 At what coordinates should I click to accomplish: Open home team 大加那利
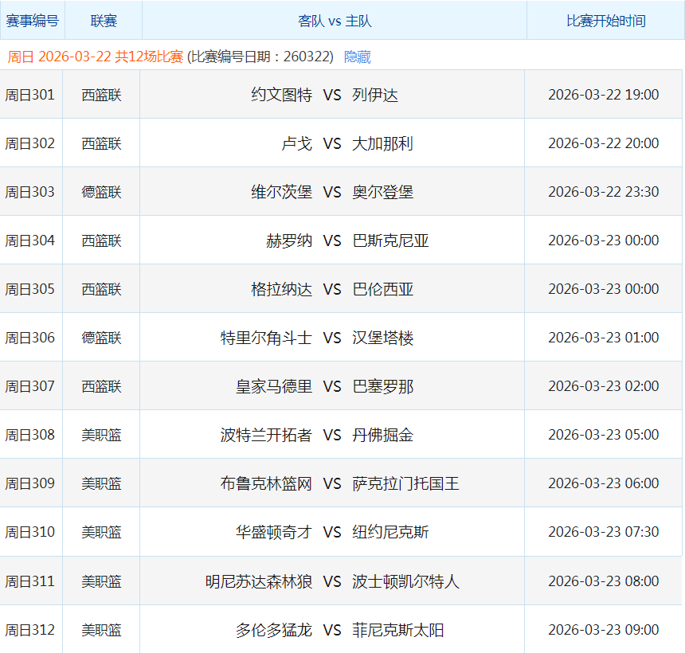pyautogui.click(x=382, y=143)
